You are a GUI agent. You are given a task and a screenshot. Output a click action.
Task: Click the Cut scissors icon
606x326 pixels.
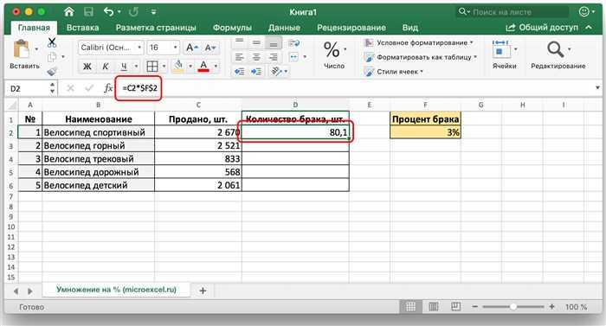point(52,42)
